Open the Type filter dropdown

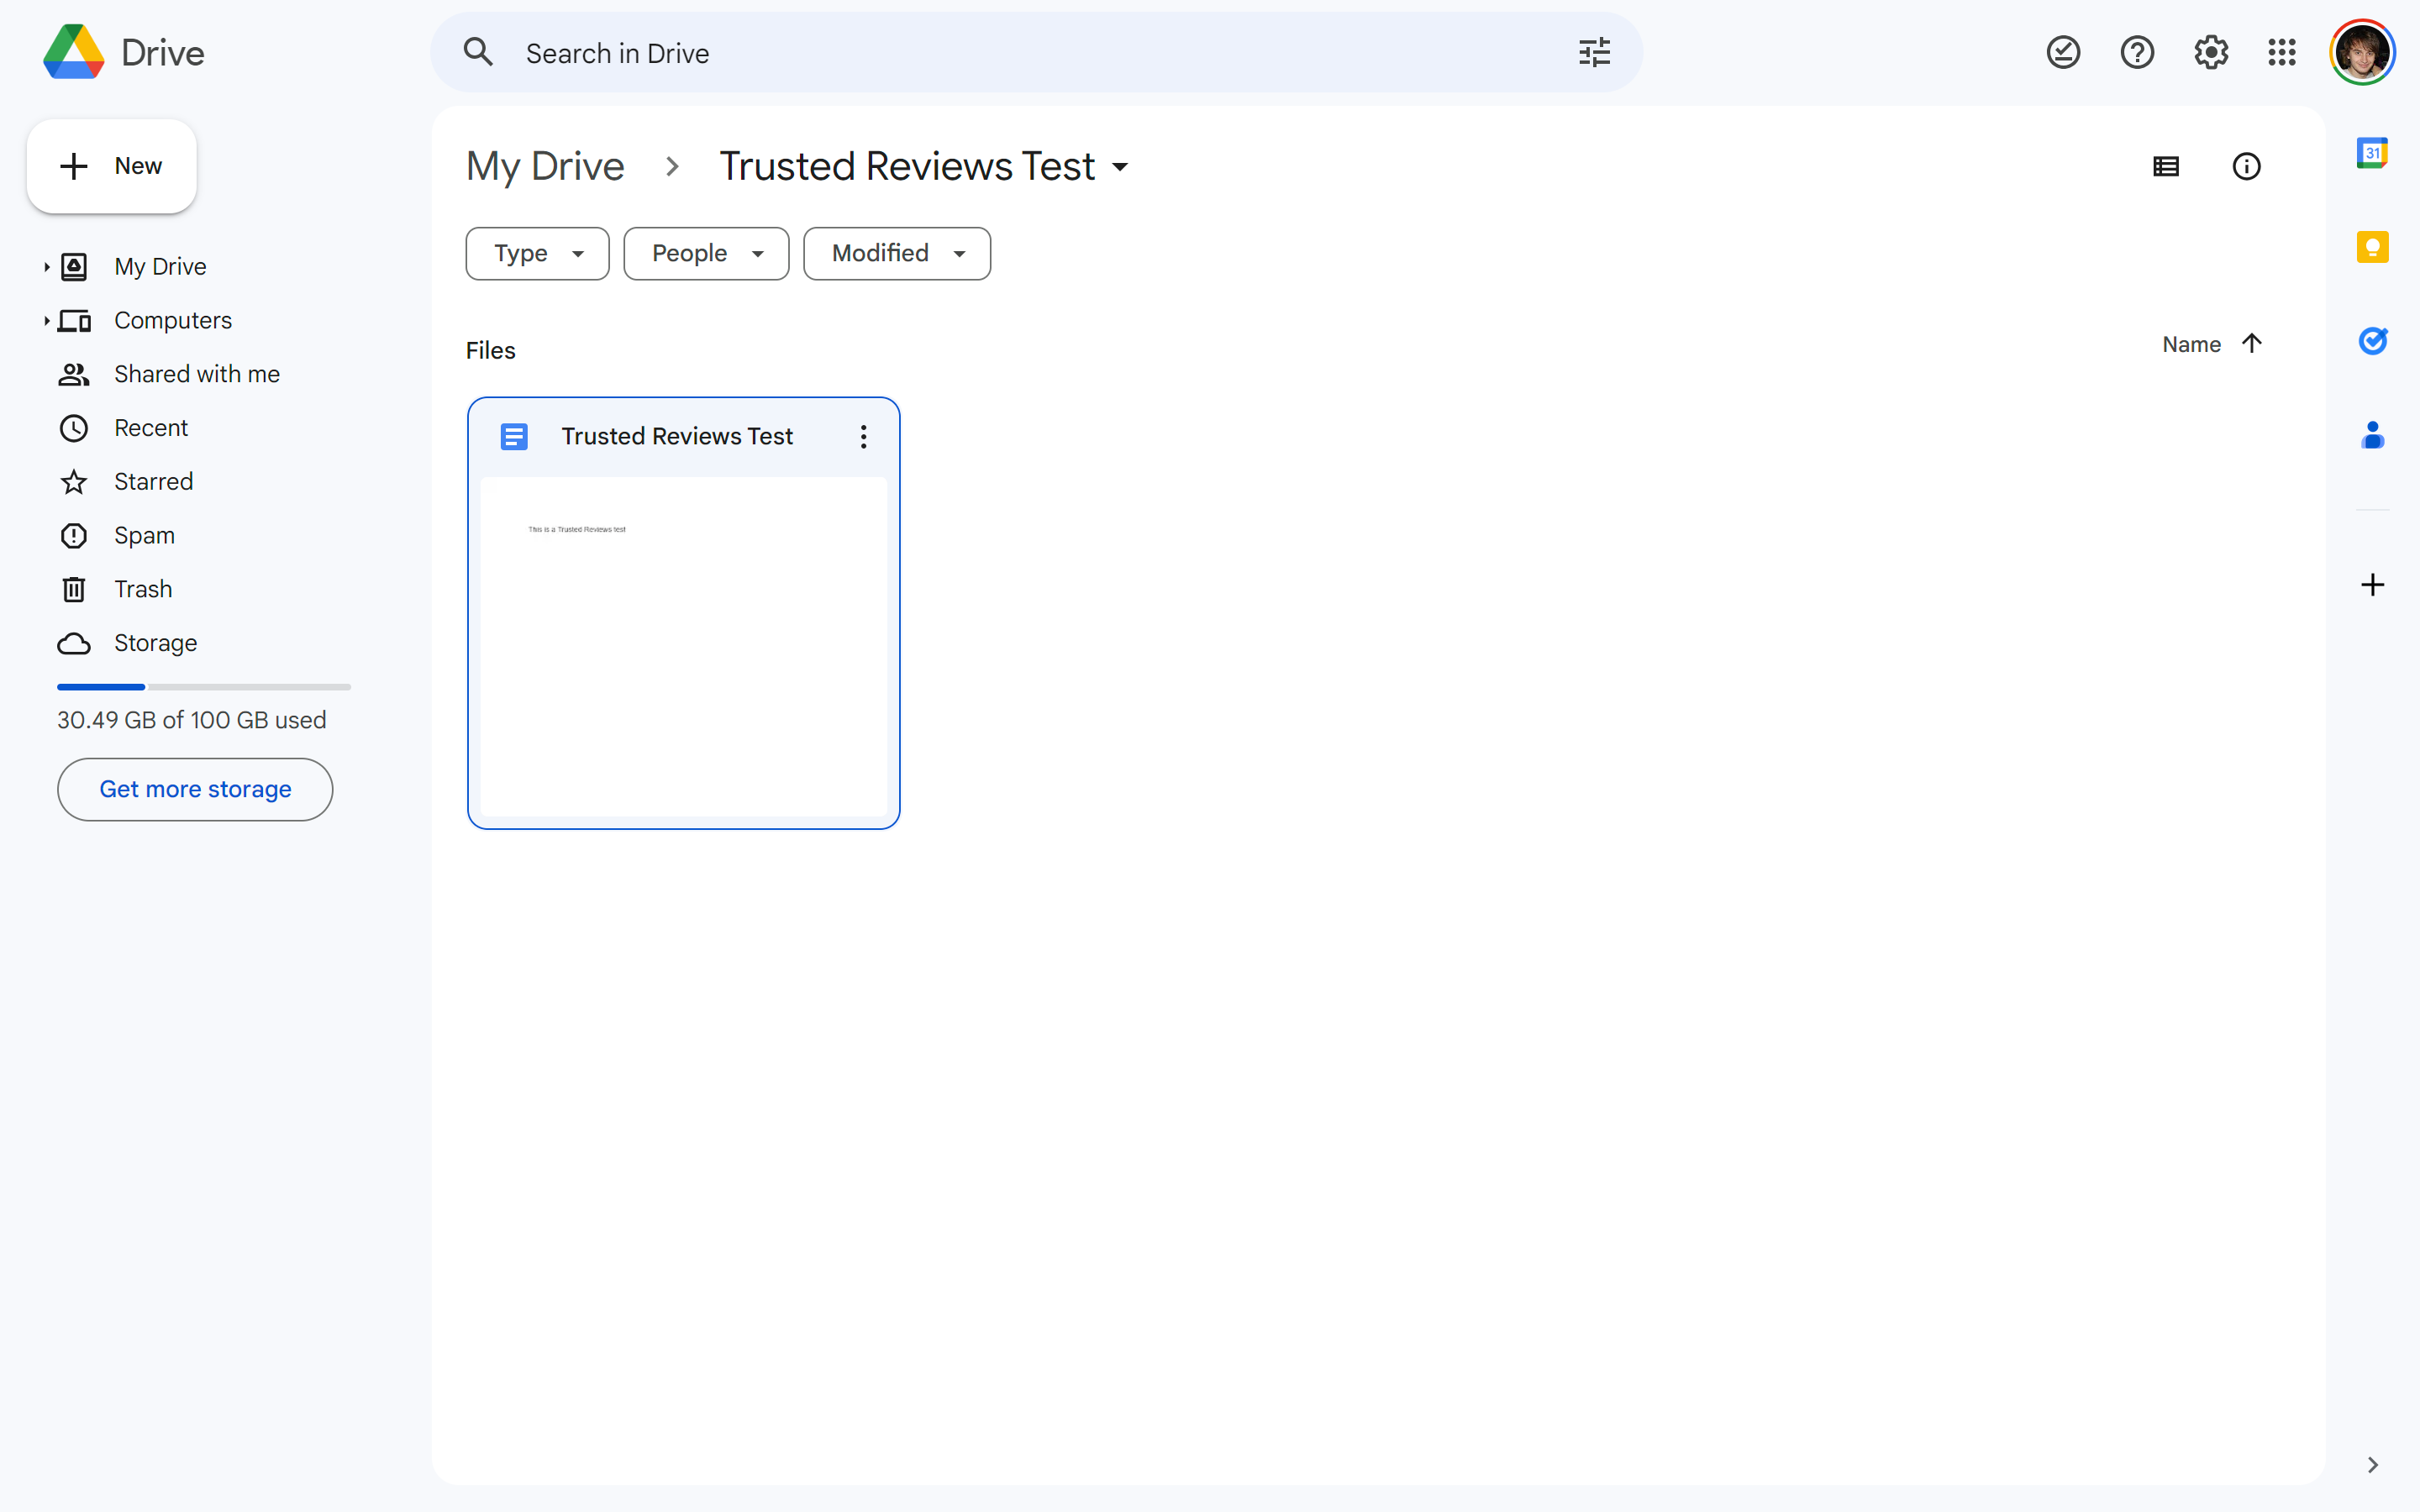(x=537, y=254)
